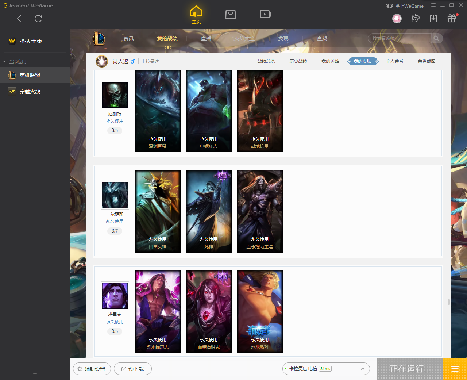Open the 历史战绩 sub-tab

coord(298,61)
